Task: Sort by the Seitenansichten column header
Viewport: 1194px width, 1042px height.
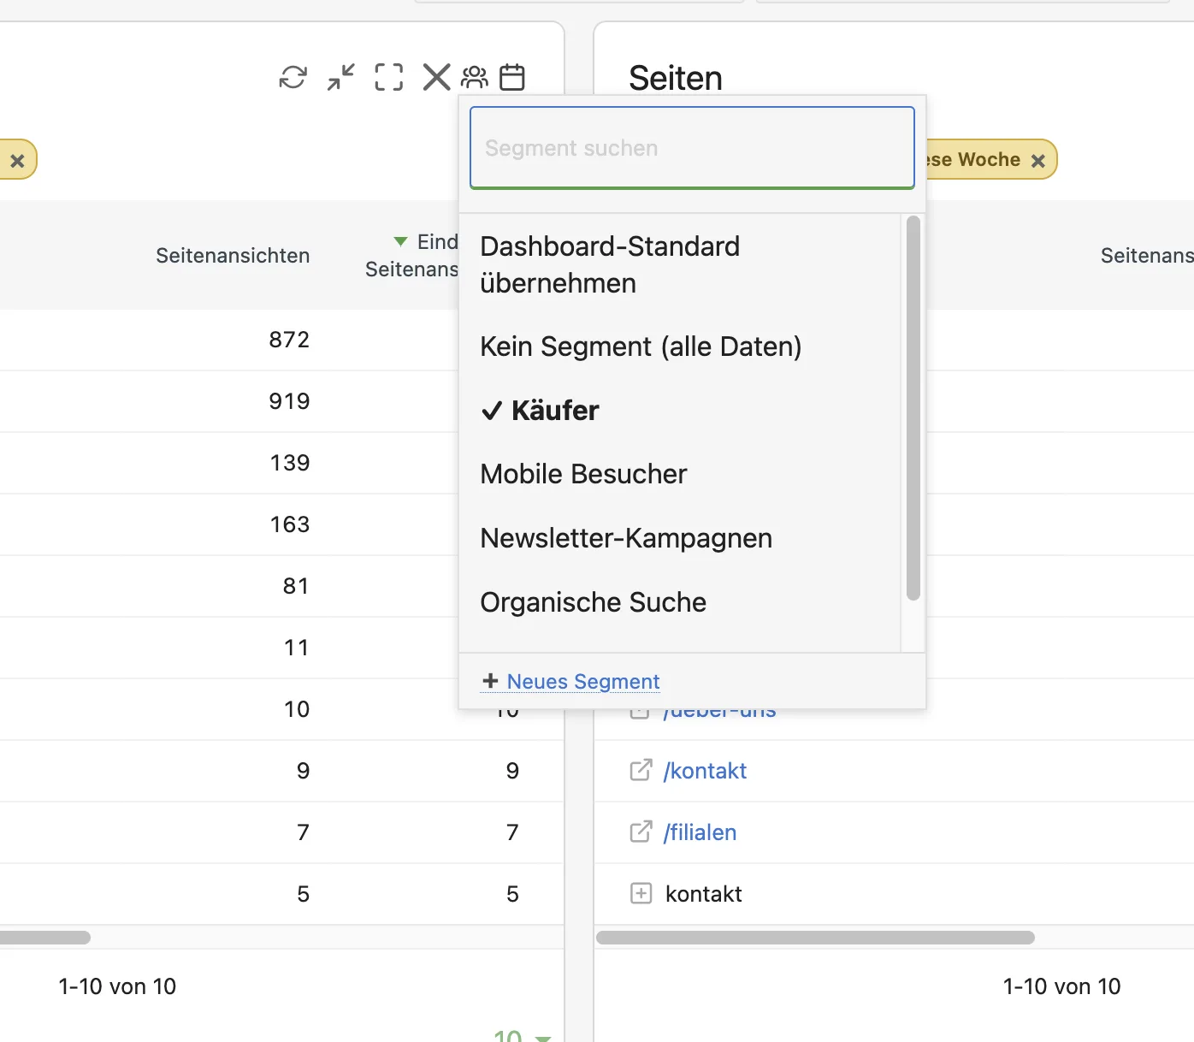Action: pos(233,256)
